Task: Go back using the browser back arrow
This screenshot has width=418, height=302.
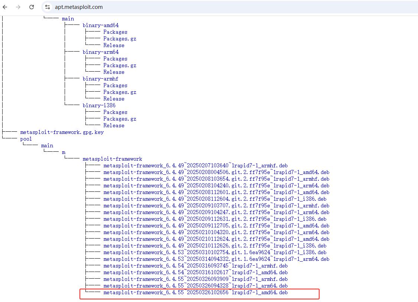Action: pos(5,7)
